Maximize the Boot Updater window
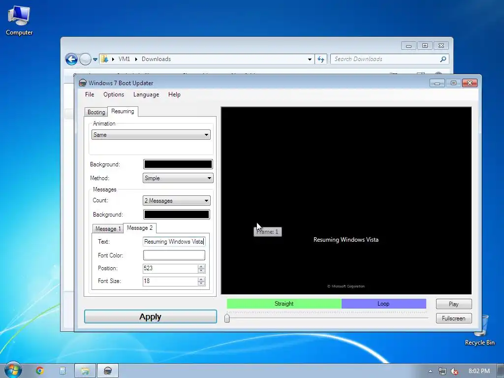Viewport: 504px width, 378px height. coord(453,83)
